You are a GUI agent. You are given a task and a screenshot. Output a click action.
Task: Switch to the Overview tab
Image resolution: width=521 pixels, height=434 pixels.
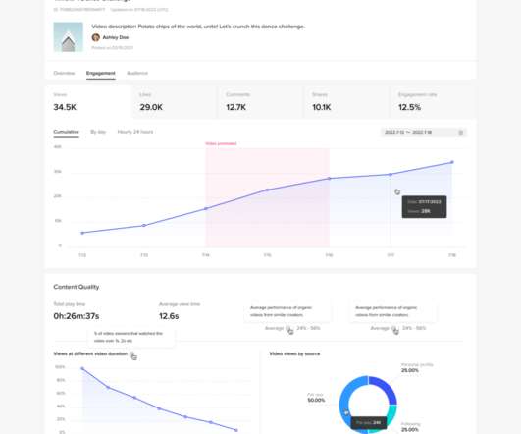pos(64,73)
